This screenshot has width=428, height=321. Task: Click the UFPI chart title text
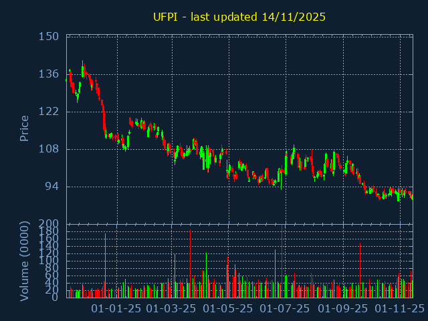point(239,17)
